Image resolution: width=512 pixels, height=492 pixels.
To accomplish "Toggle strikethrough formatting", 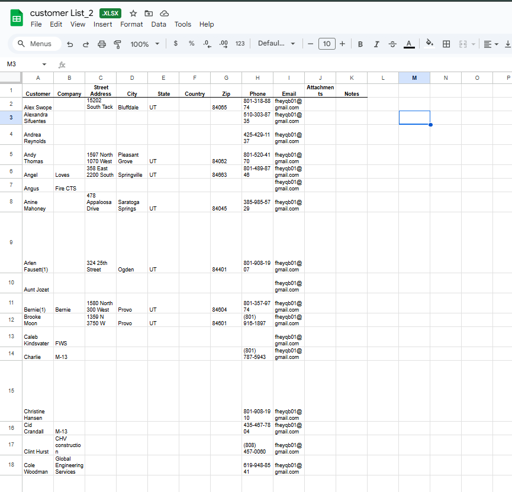I will tap(392, 44).
